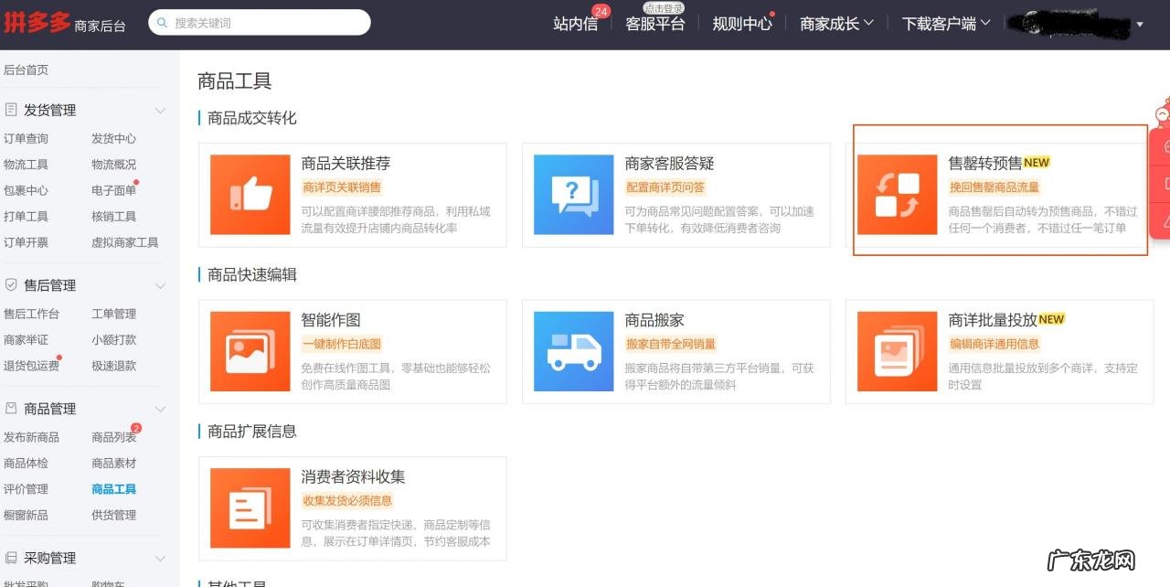Open 商品列表 in the sidebar

click(115, 437)
